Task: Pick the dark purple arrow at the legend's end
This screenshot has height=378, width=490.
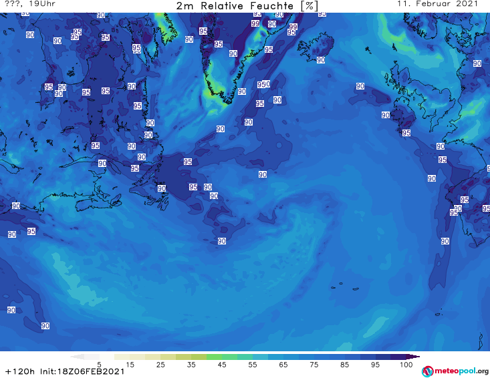Action: (x=412, y=357)
